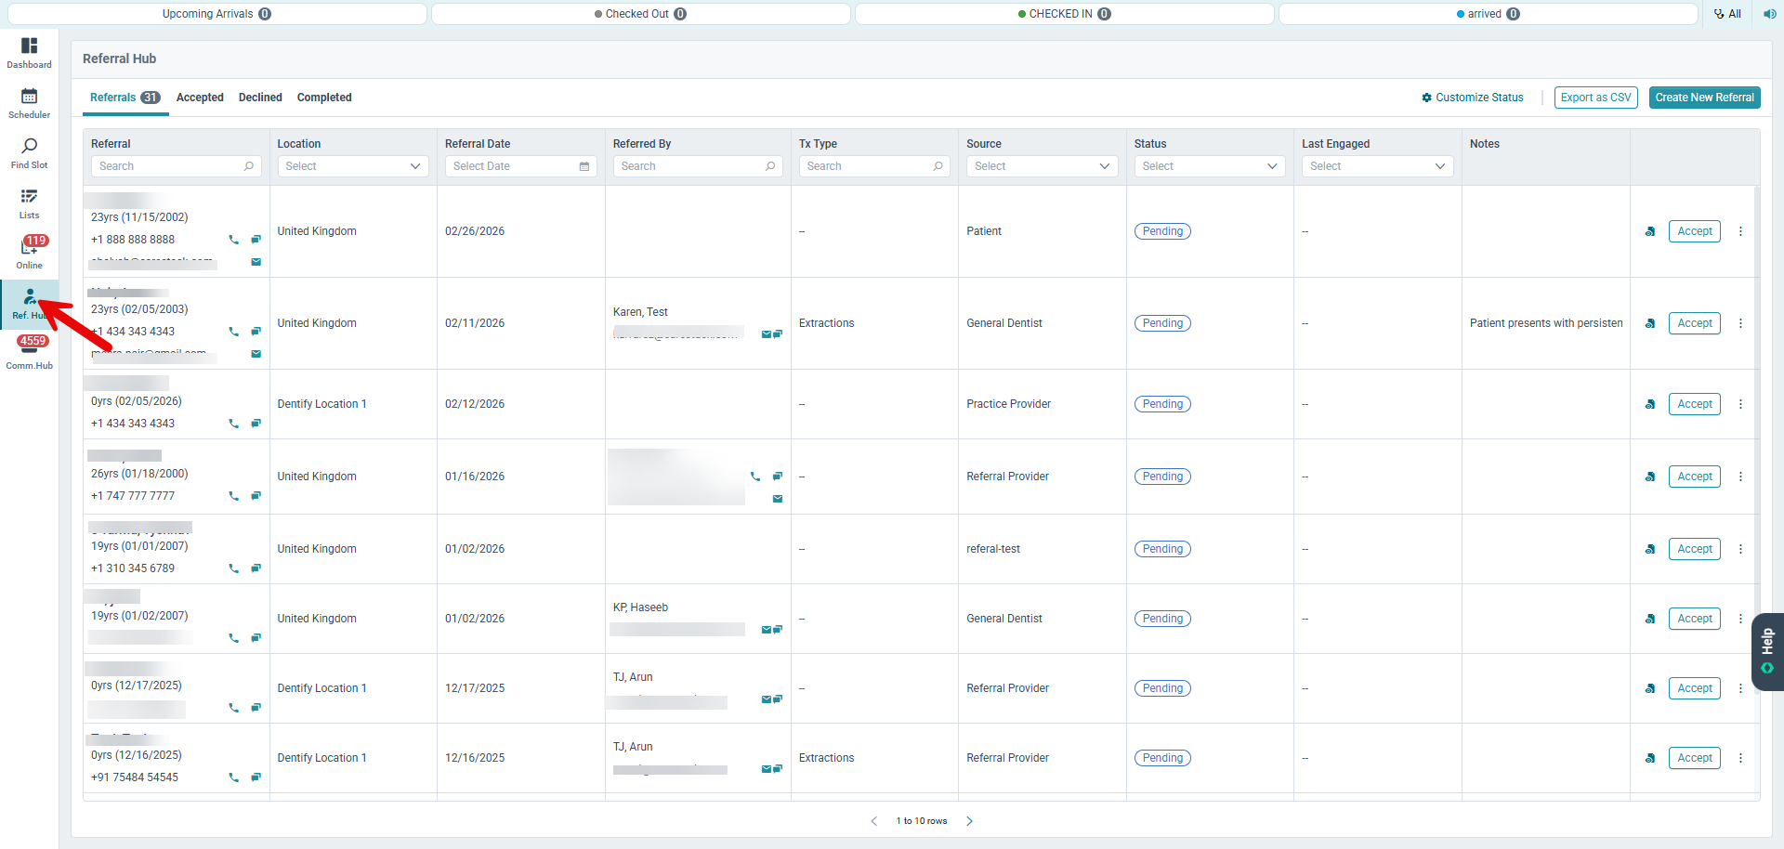This screenshot has width=1784, height=849.
Task: Open the Dashboard from the sidebar
Action: [x=29, y=53]
